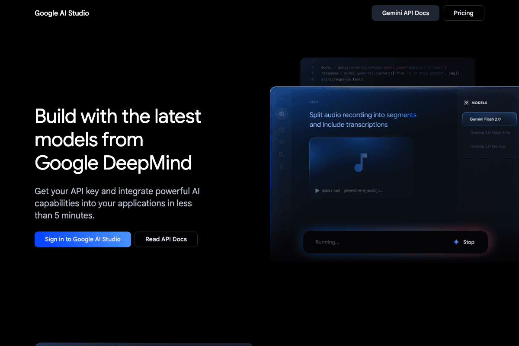Click the top link icon in the sidebar
The height and width of the screenshot is (346, 519).
tap(282, 99)
